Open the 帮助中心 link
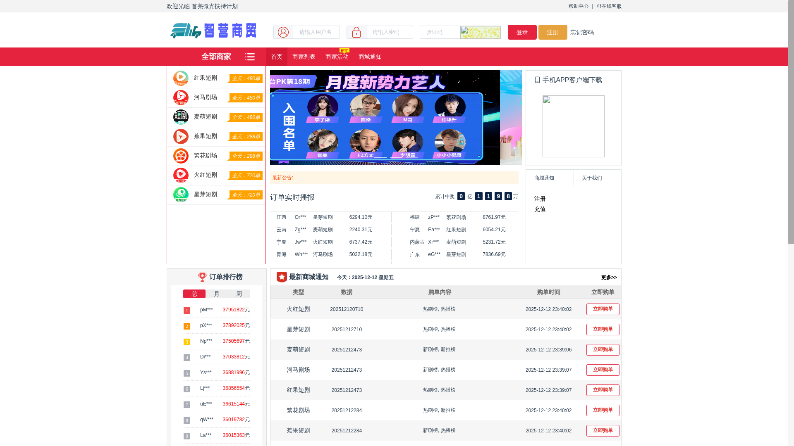 coord(579,6)
